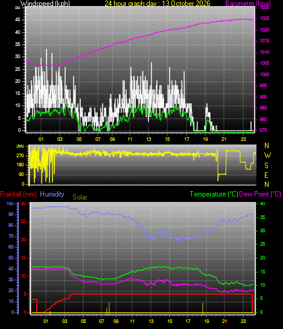
Task: Click the 50 humidity axis value
Action: click(x=11, y=258)
